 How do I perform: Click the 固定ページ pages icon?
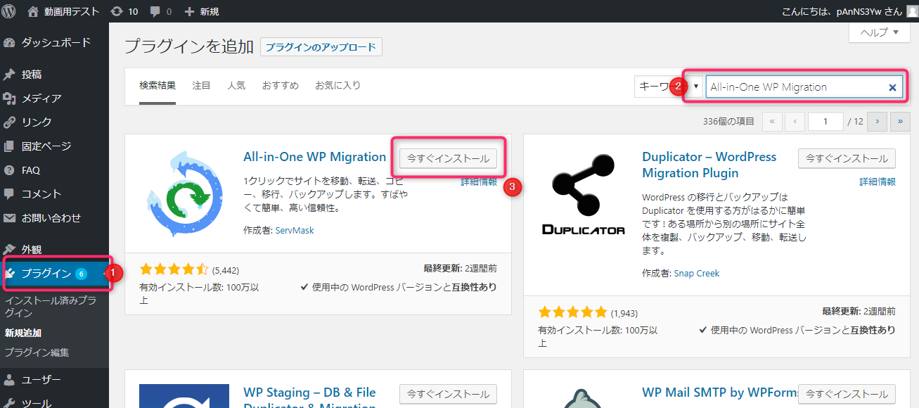click(x=9, y=146)
